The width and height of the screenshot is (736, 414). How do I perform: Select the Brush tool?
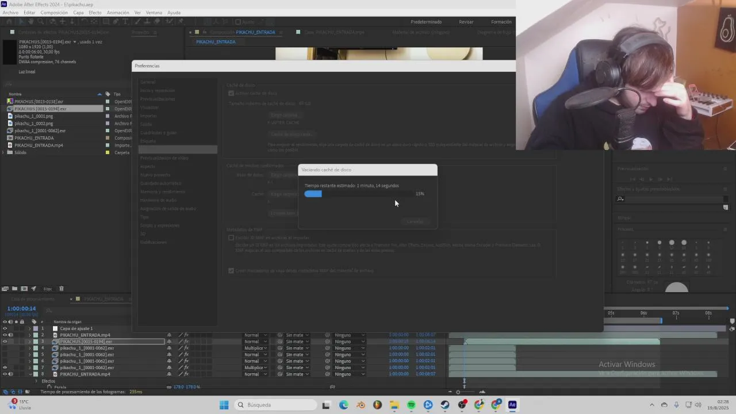[x=138, y=22]
